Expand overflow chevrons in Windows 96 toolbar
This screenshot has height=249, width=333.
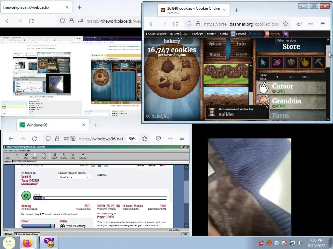point(170,138)
